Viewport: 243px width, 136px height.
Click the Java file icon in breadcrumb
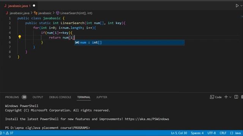tap(7, 13)
